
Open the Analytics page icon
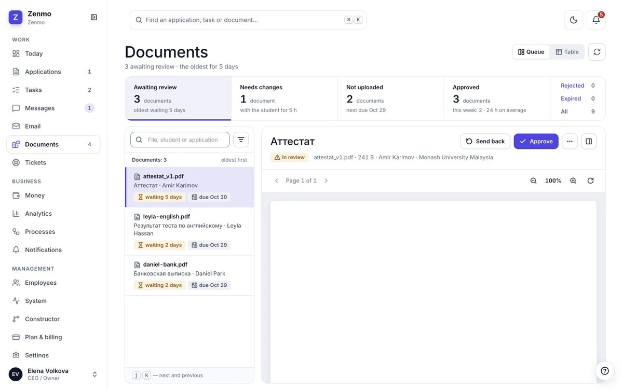[16, 214]
